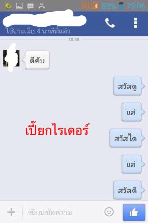Select the สวัสดี message bubble

pos(129,190)
